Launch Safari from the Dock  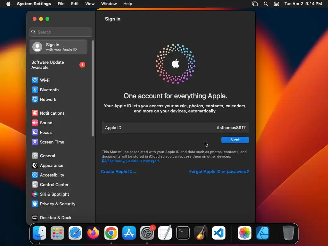tap(75, 233)
